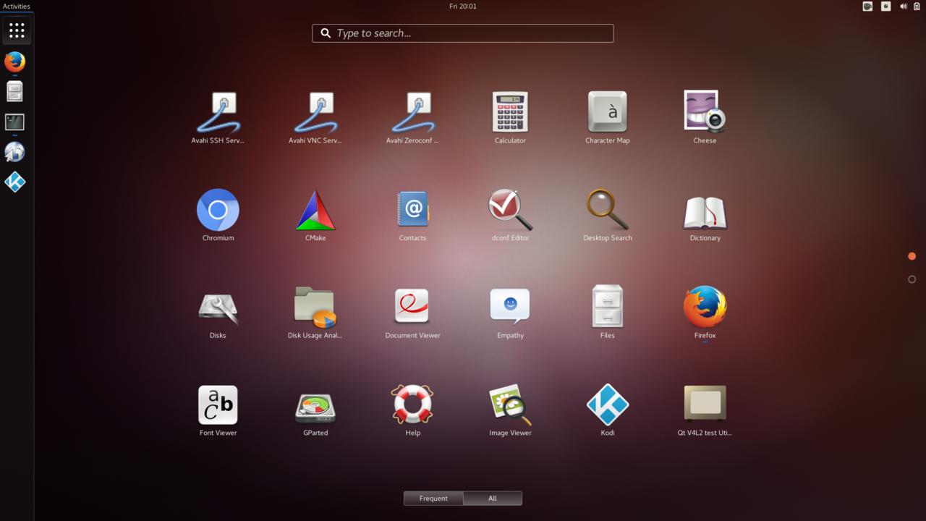Click the tray icon beside the volume icon

(x=885, y=7)
